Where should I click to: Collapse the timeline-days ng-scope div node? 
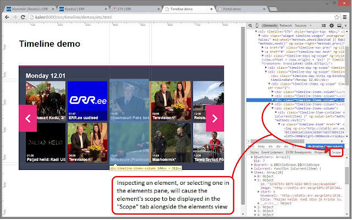[x=262, y=56]
